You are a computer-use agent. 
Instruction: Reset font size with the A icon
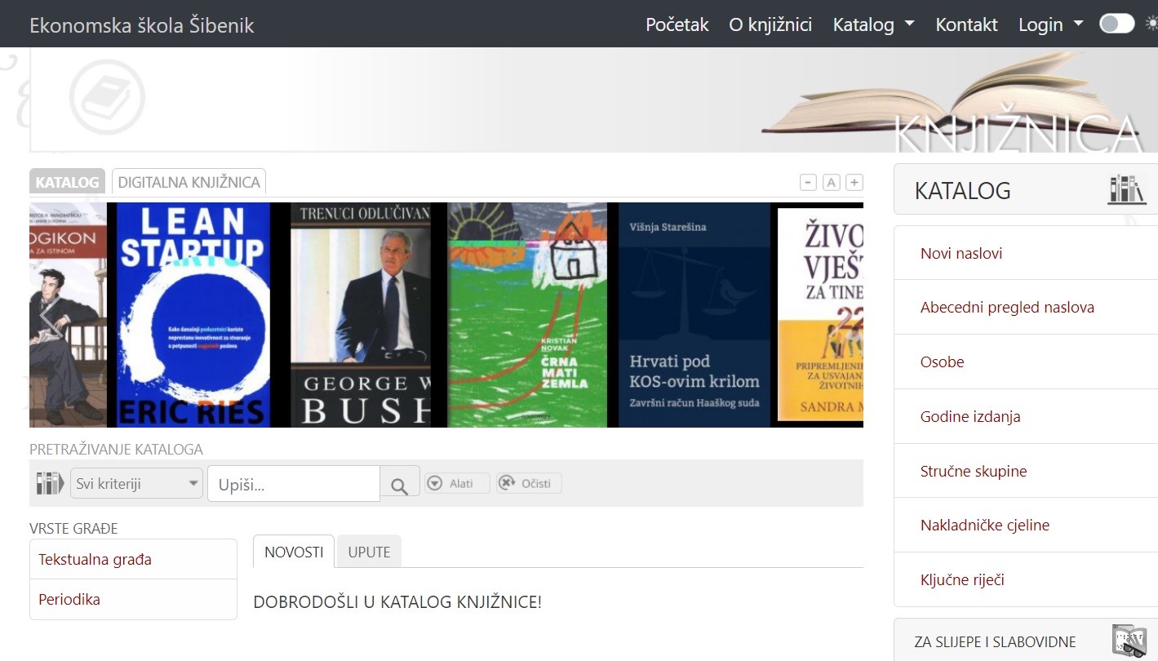831,182
